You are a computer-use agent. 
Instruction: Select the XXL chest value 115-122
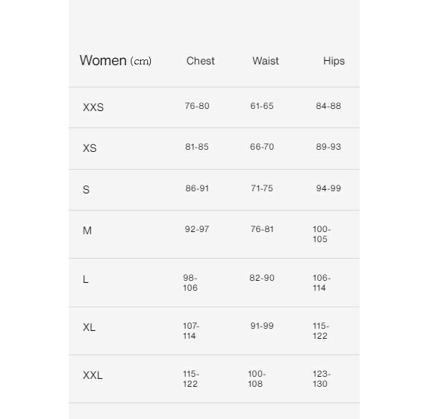(x=190, y=379)
